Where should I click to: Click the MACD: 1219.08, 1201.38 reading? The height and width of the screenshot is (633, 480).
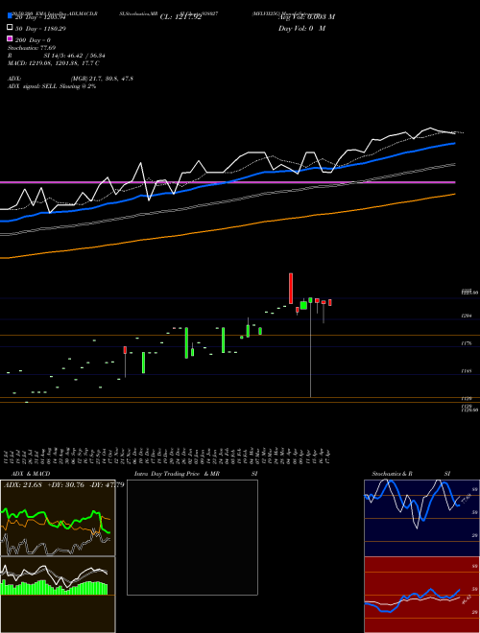click(x=54, y=63)
